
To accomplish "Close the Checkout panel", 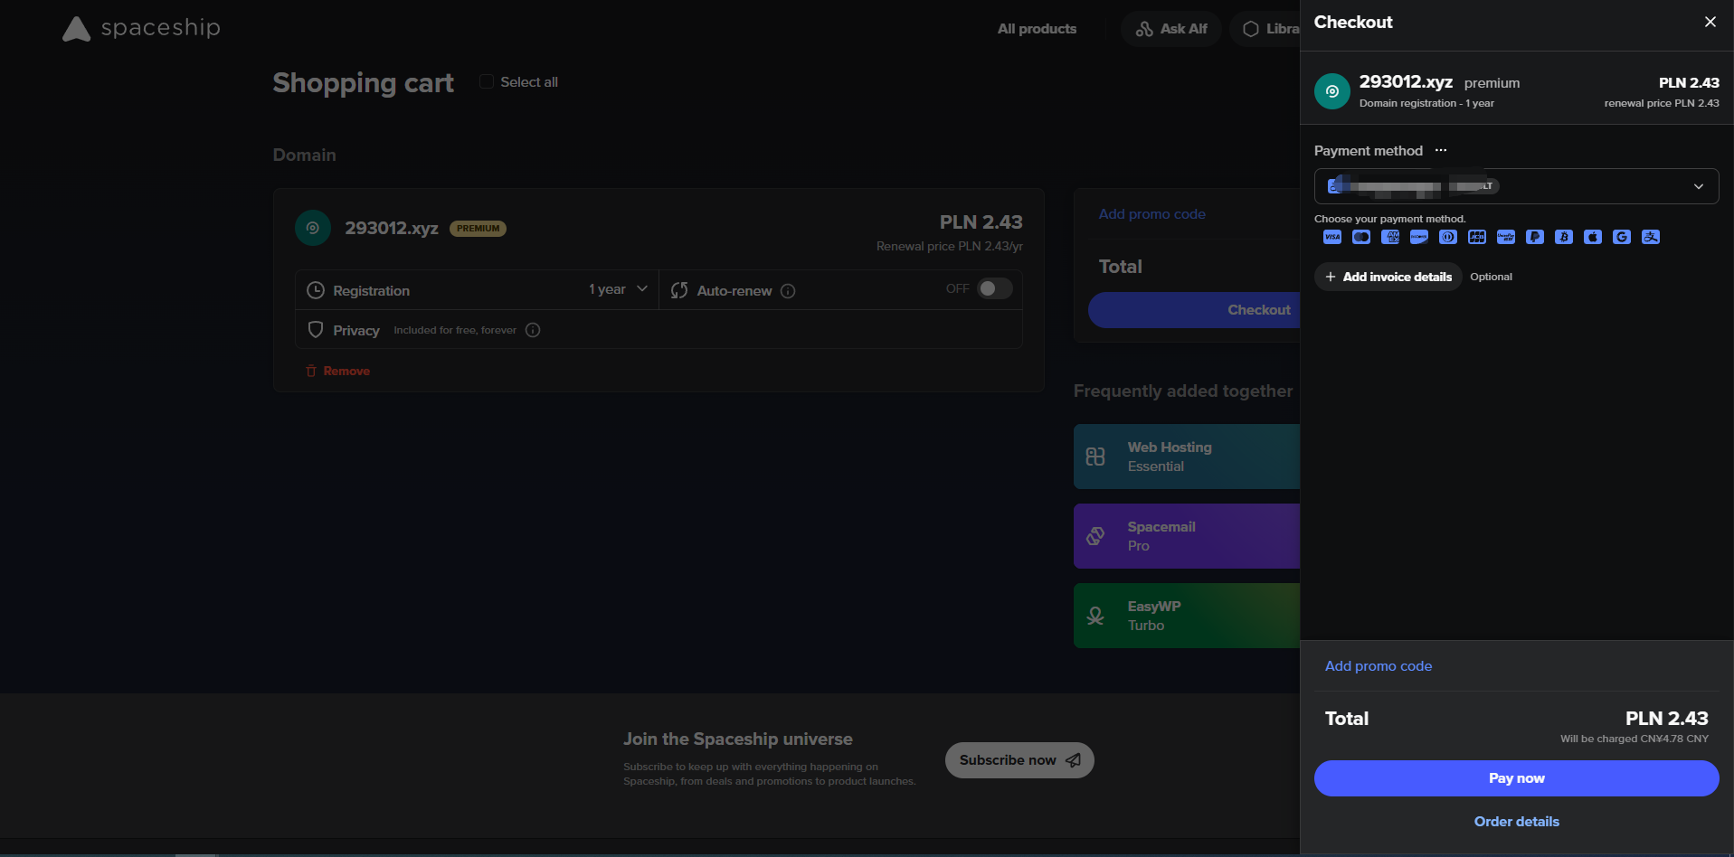I will 1710,22.
